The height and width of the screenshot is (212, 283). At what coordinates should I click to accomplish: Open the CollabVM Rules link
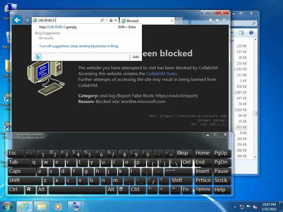[x=161, y=73]
